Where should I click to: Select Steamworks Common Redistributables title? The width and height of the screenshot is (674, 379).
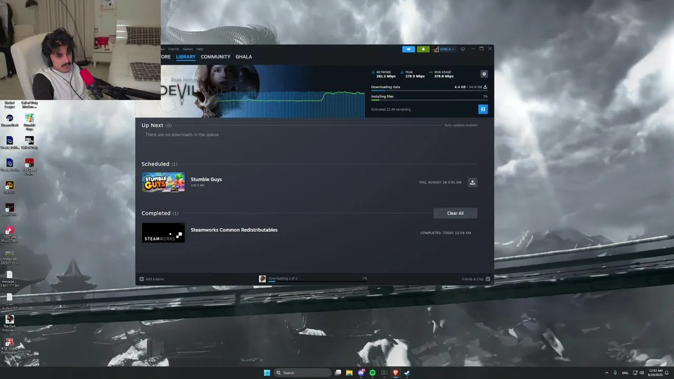234,230
